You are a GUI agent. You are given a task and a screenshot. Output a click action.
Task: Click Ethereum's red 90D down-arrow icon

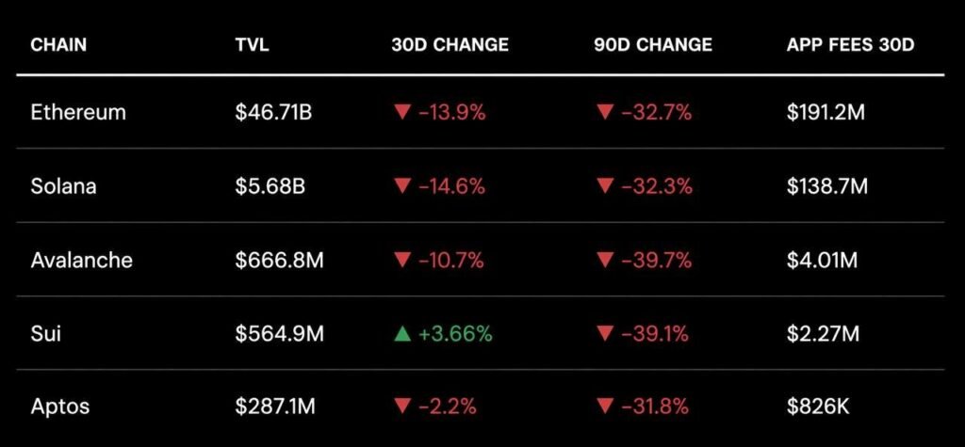[x=605, y=113]
